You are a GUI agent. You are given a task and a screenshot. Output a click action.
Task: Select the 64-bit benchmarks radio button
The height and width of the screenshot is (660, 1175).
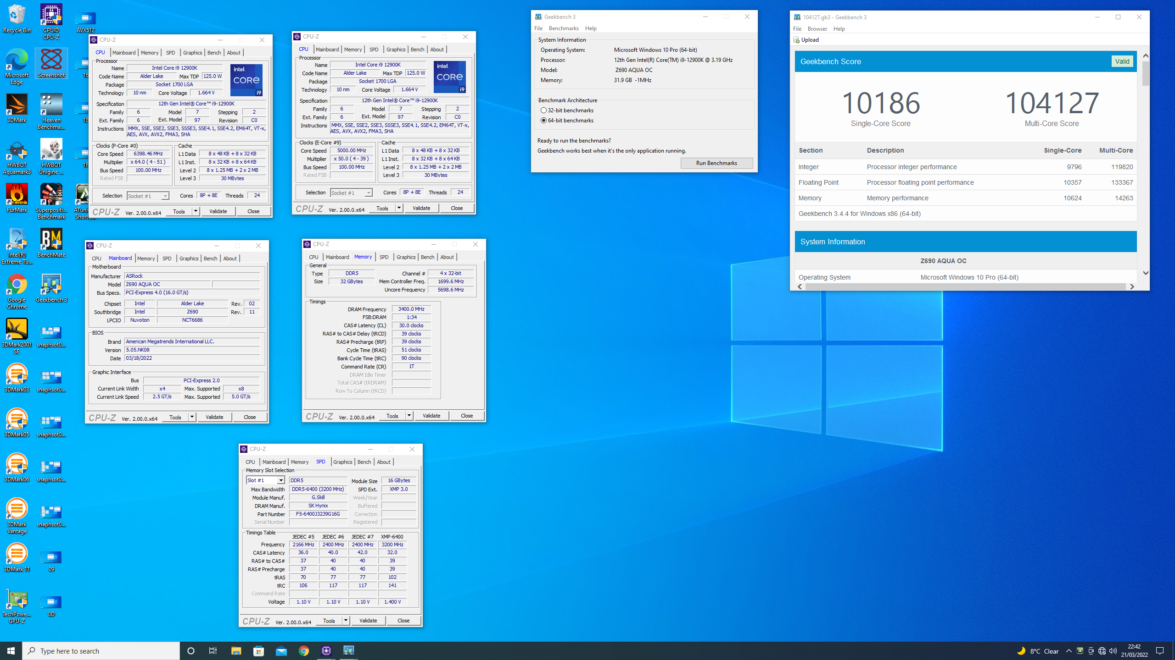(x=544, y=121)
